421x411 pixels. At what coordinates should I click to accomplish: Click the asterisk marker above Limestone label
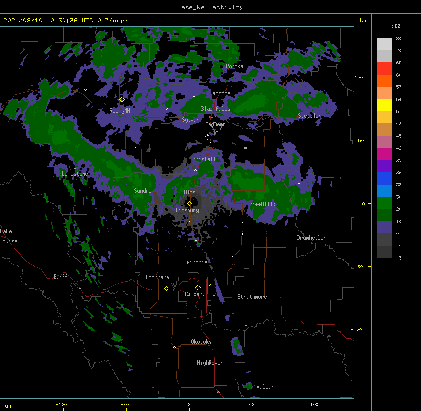tap(75, 168)
